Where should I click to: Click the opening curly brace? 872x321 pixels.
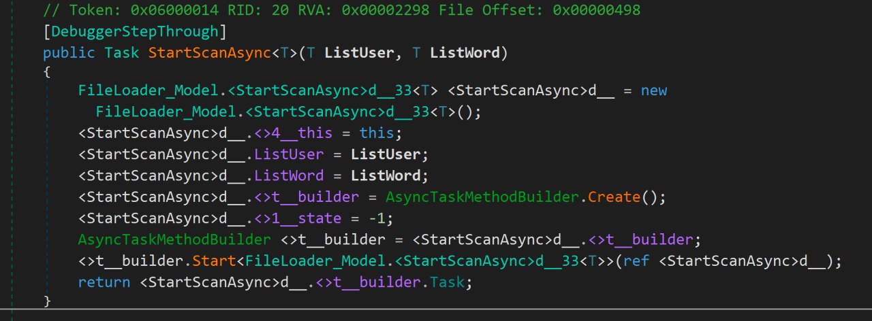tap(46, 72)
